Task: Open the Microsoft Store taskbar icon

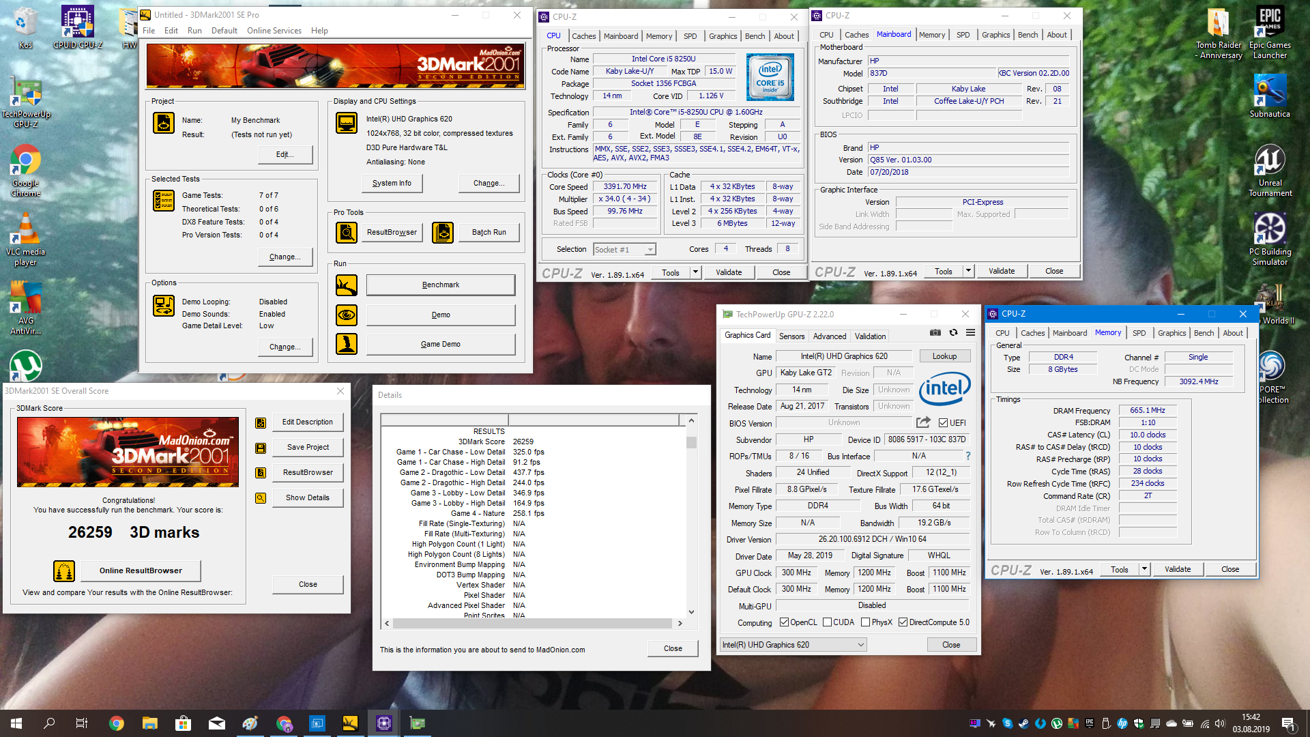Action: coord(183,723)
